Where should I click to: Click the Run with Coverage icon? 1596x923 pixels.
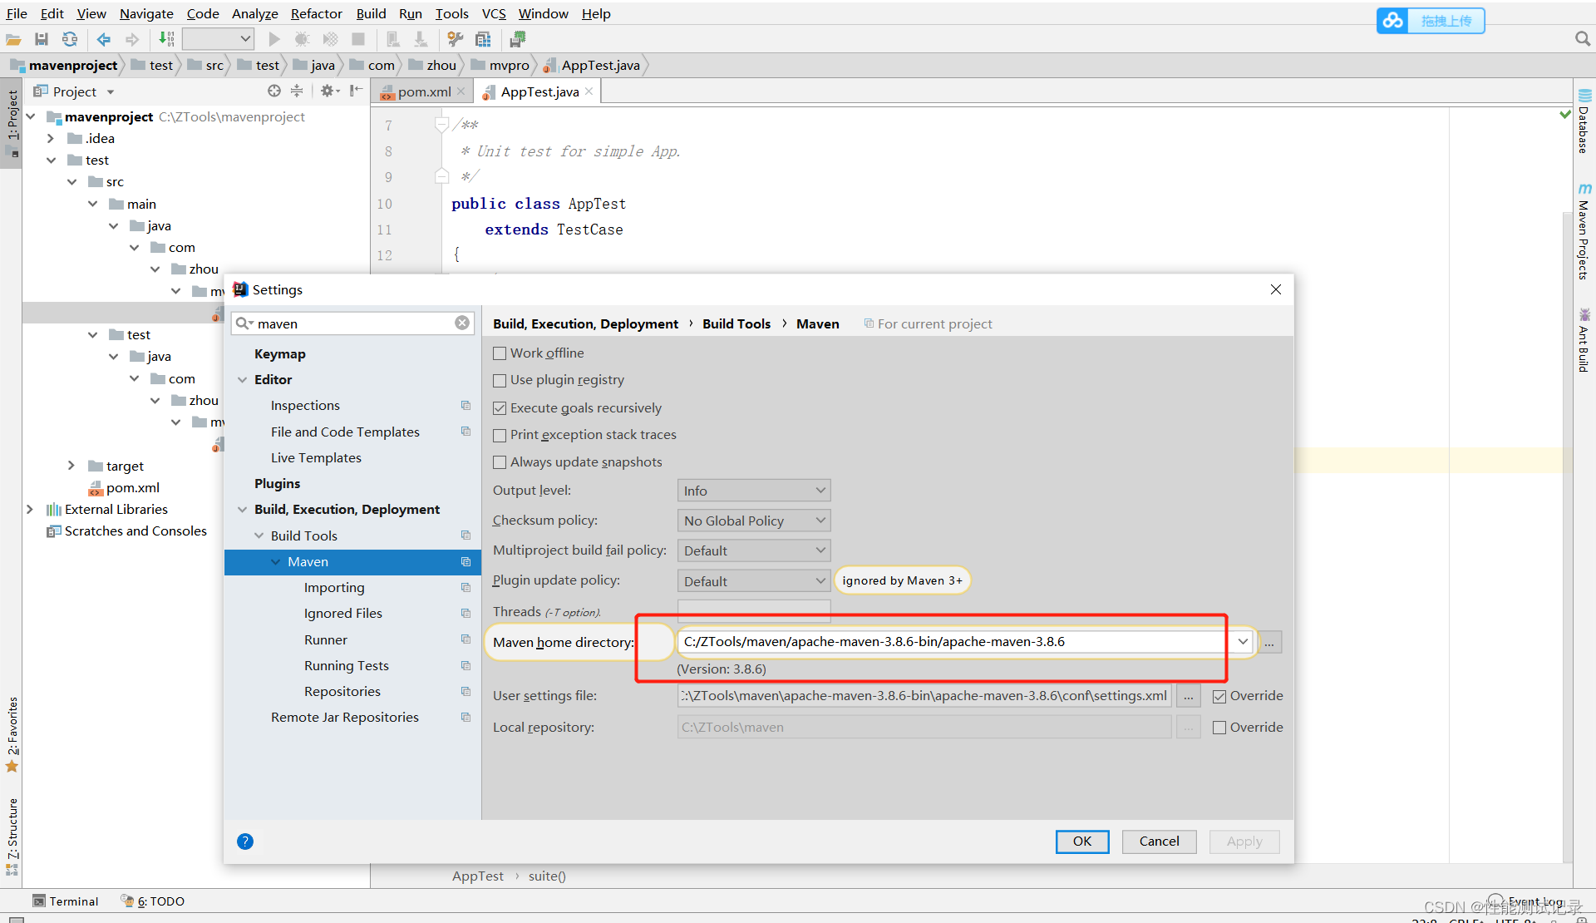pyautogui.click(x=330, y=39)
